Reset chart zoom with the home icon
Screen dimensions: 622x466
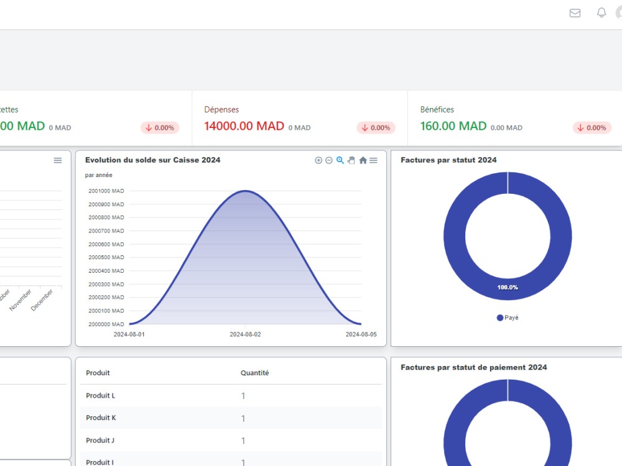[363, 160]
